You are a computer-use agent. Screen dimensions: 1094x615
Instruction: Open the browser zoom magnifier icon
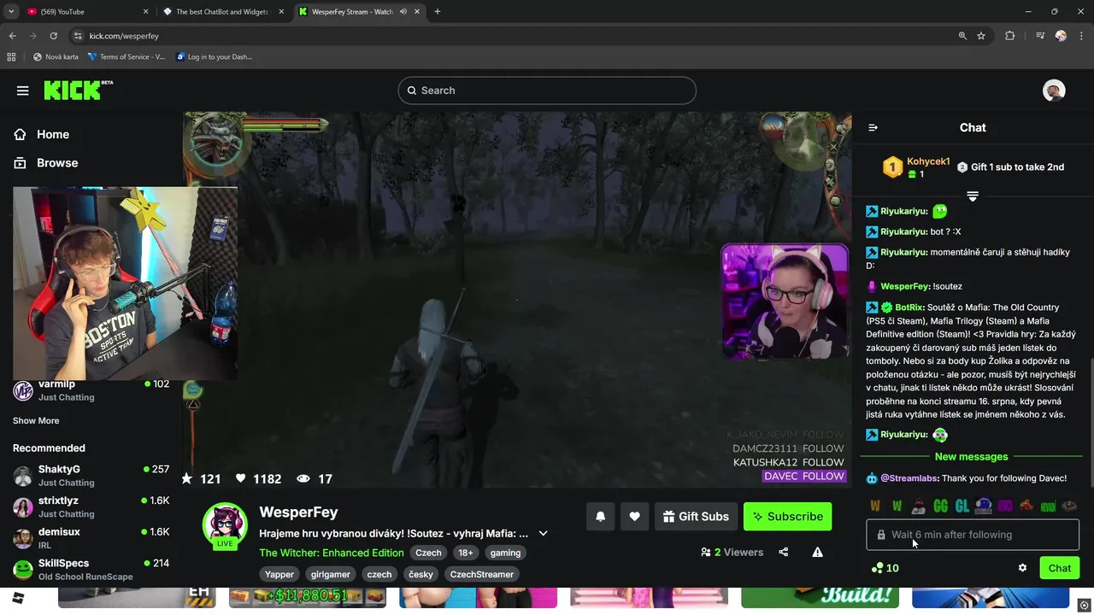click(x=962, y=36)
